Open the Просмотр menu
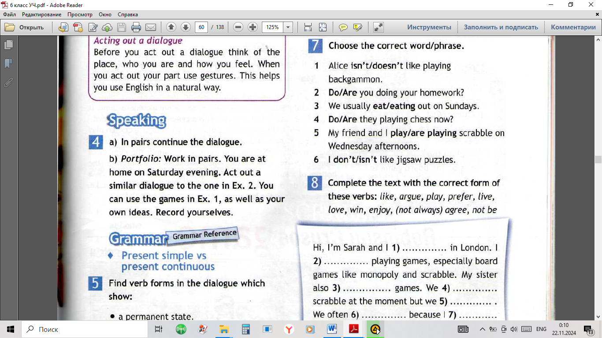Screen dimensions: 602x338 79,15
